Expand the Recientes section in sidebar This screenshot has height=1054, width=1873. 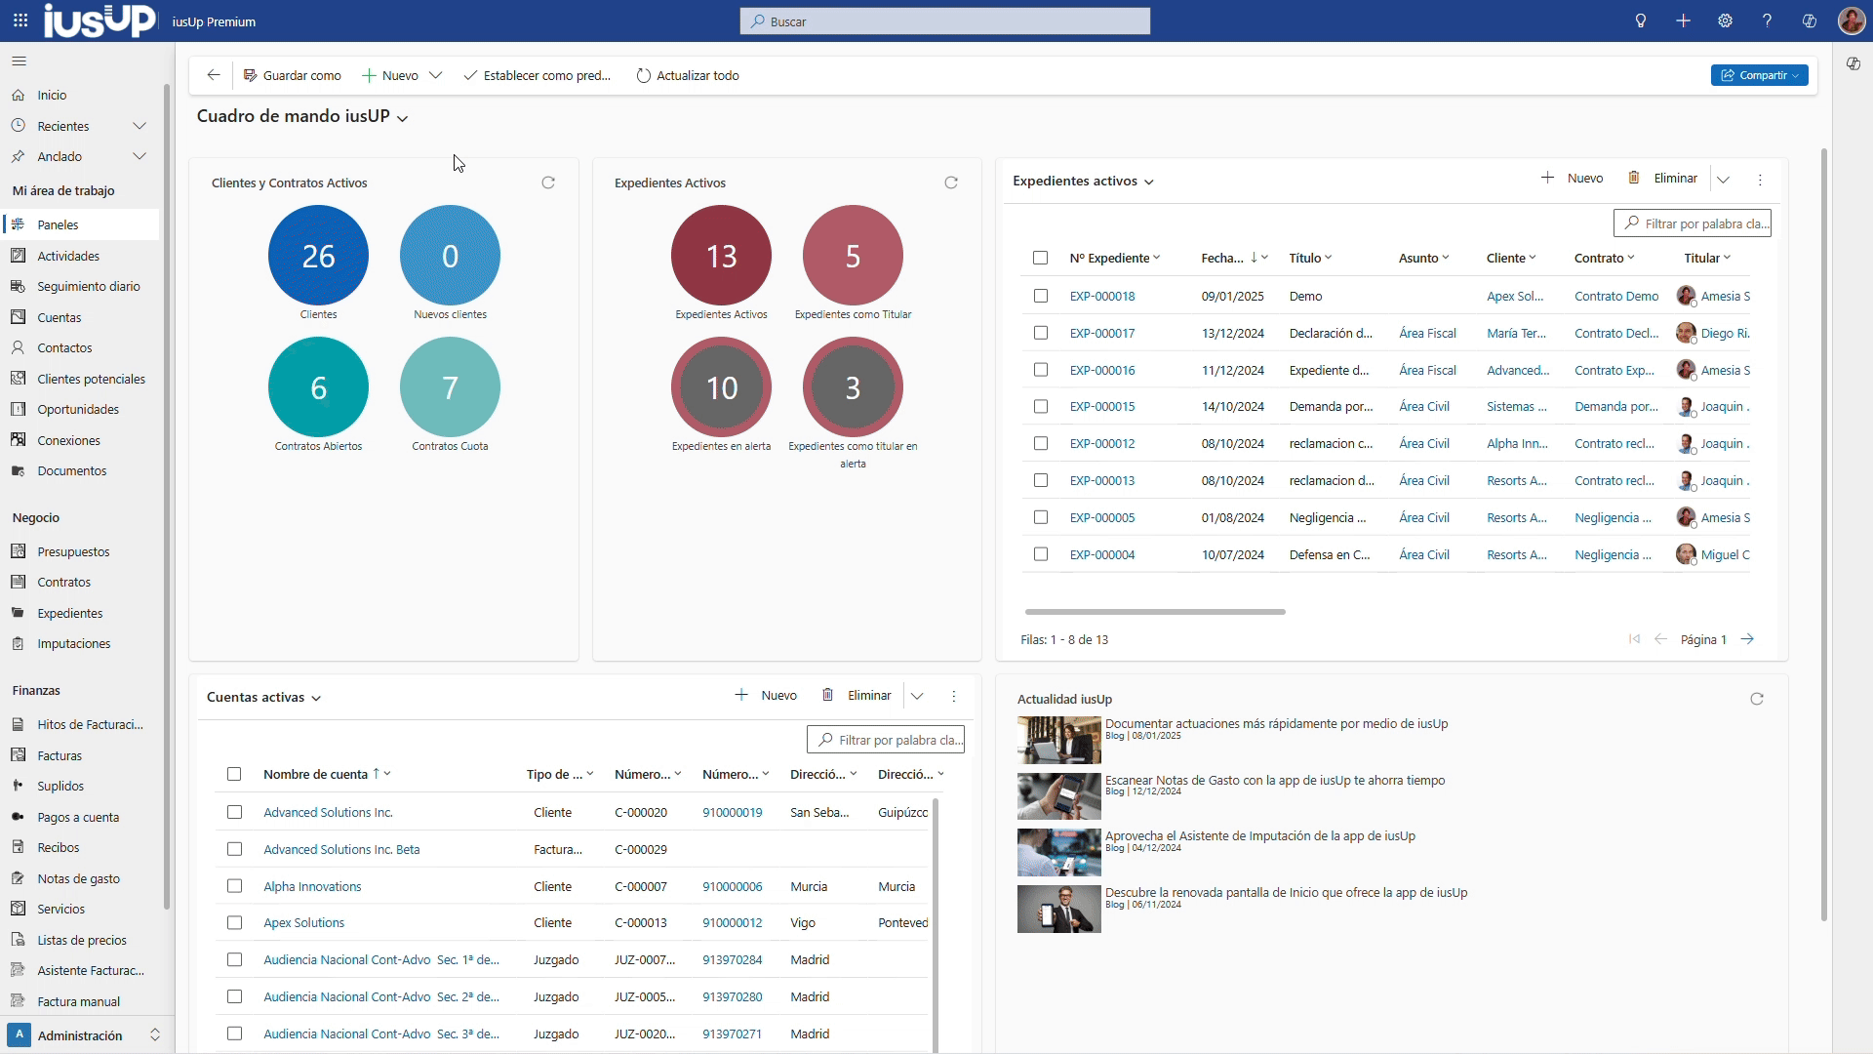pyautogui.click(x=139, y=126)
